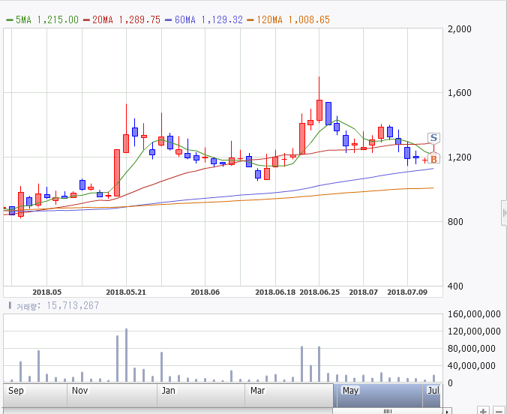
Task: Click the 400 price axis value
Action: (455, 286)
